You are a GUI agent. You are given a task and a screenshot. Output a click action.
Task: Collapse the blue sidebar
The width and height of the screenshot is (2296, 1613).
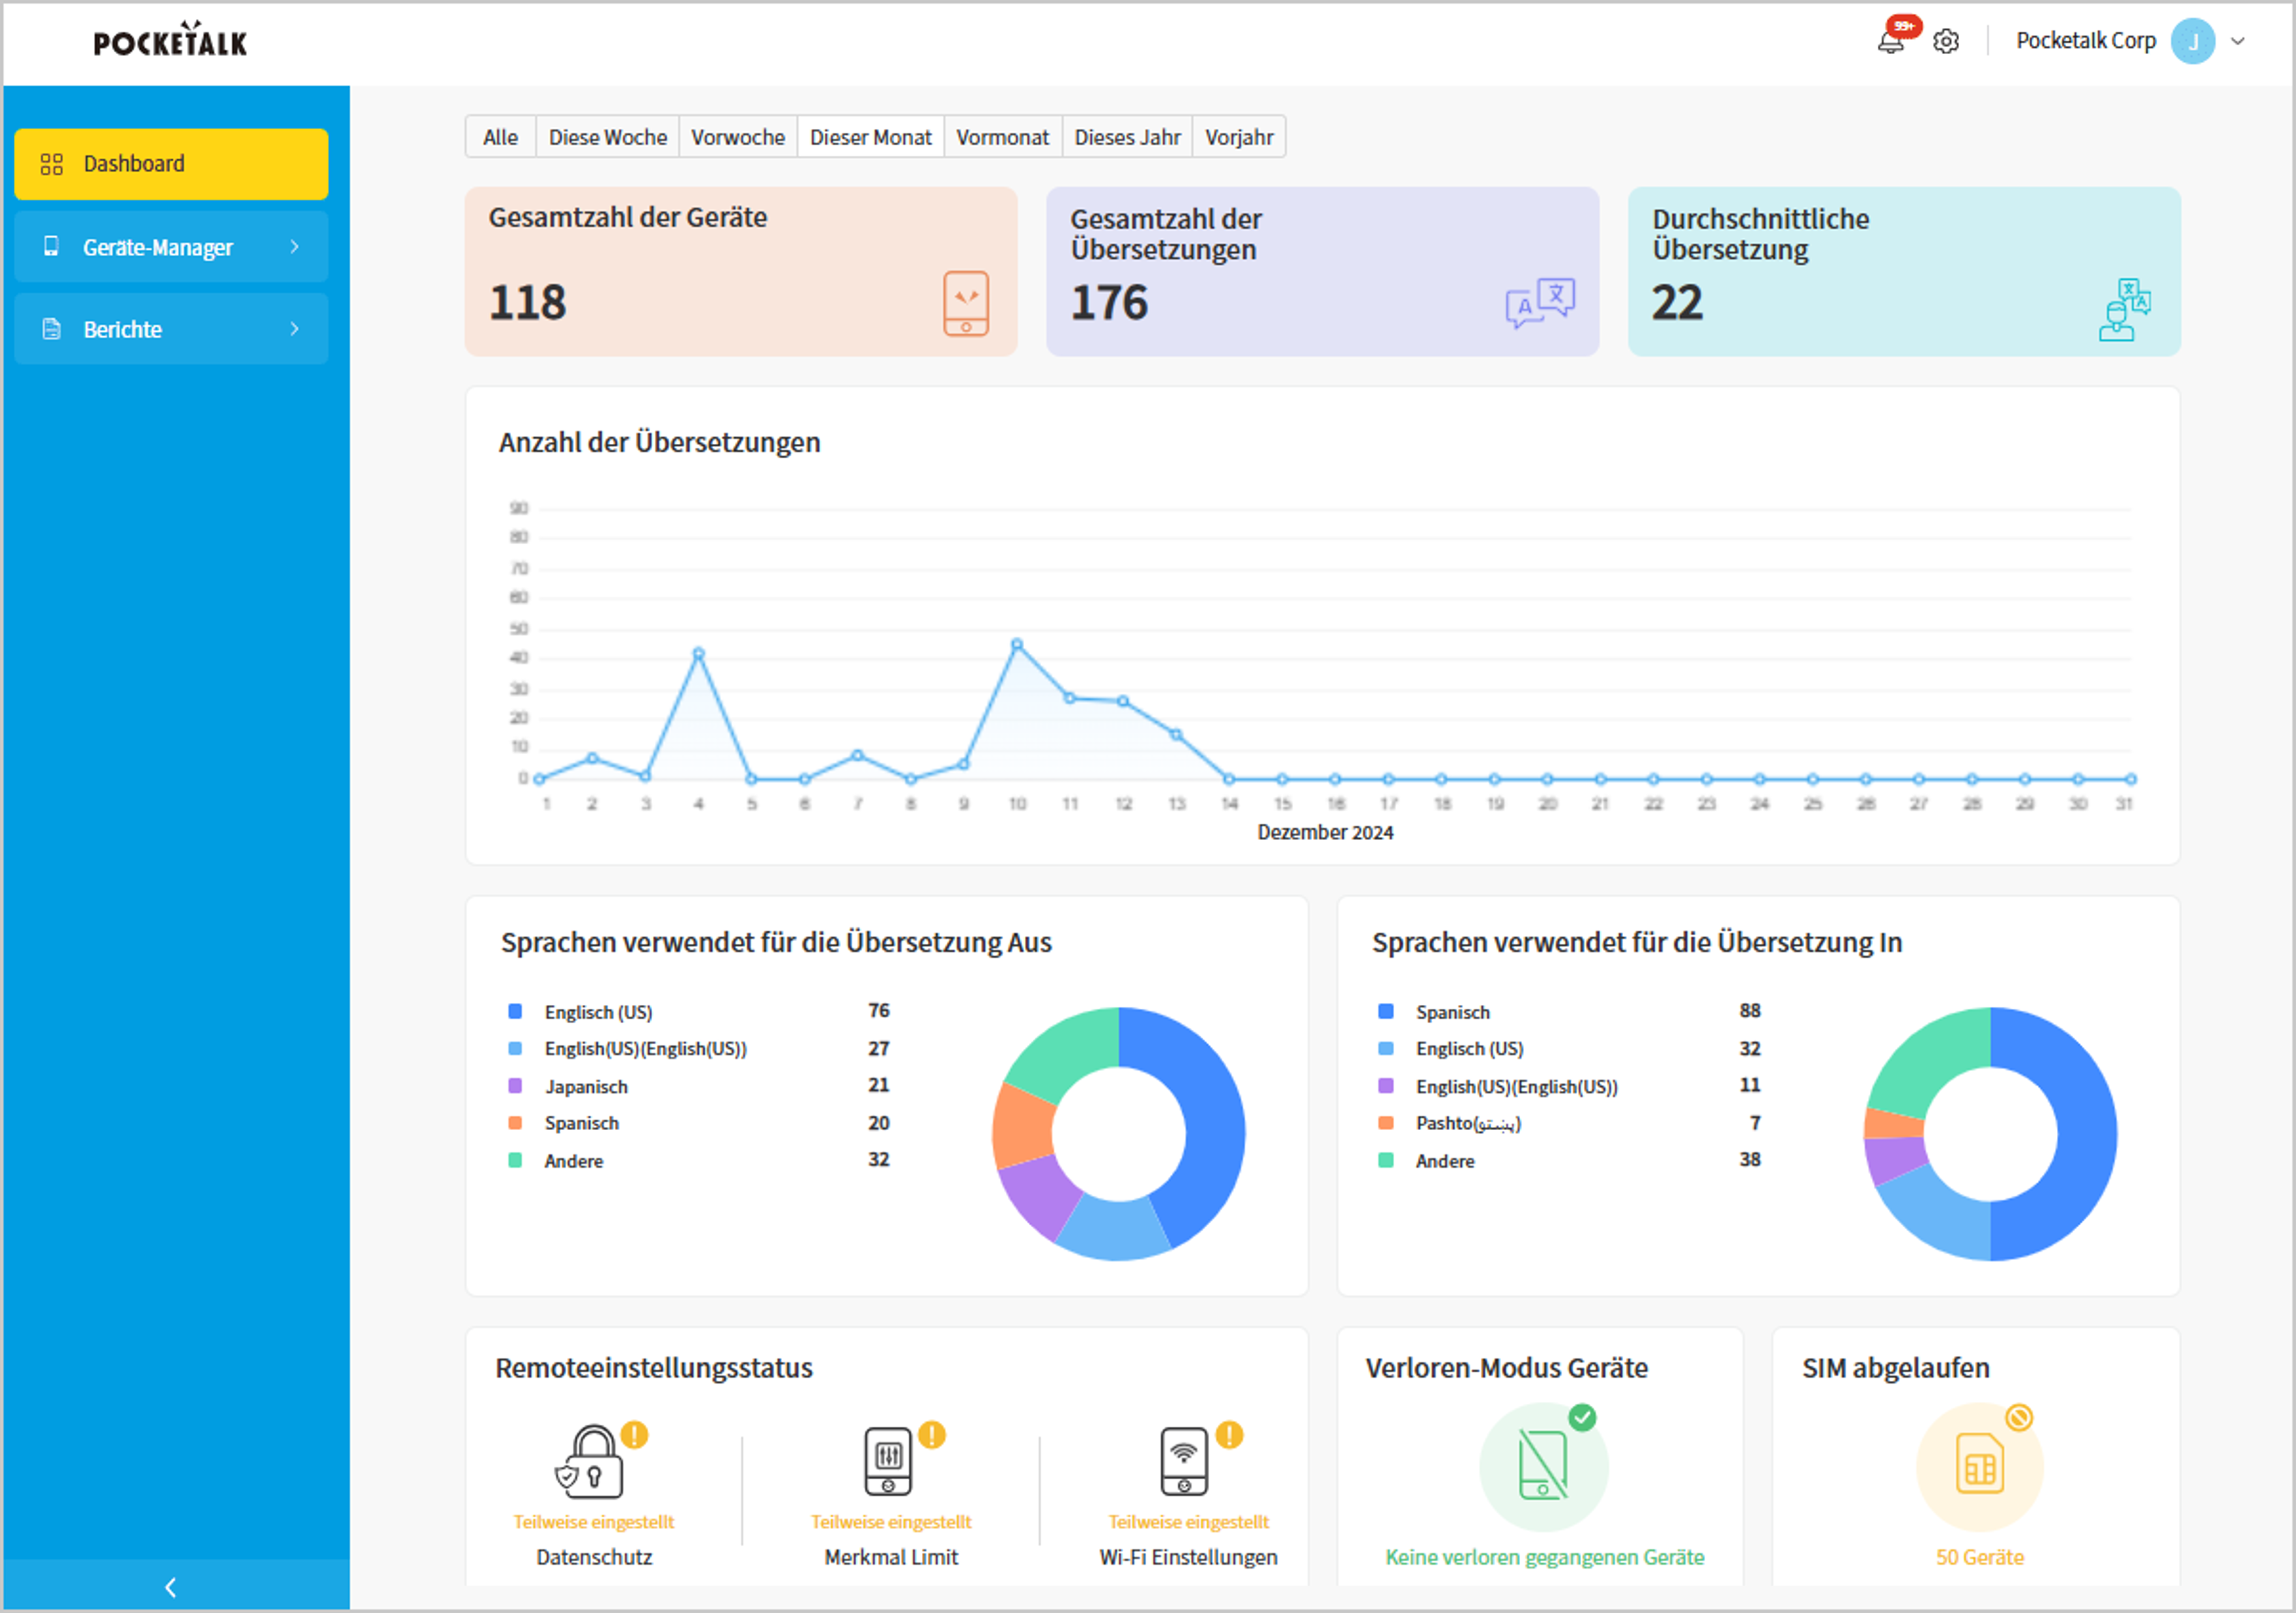coord(170,1588)
